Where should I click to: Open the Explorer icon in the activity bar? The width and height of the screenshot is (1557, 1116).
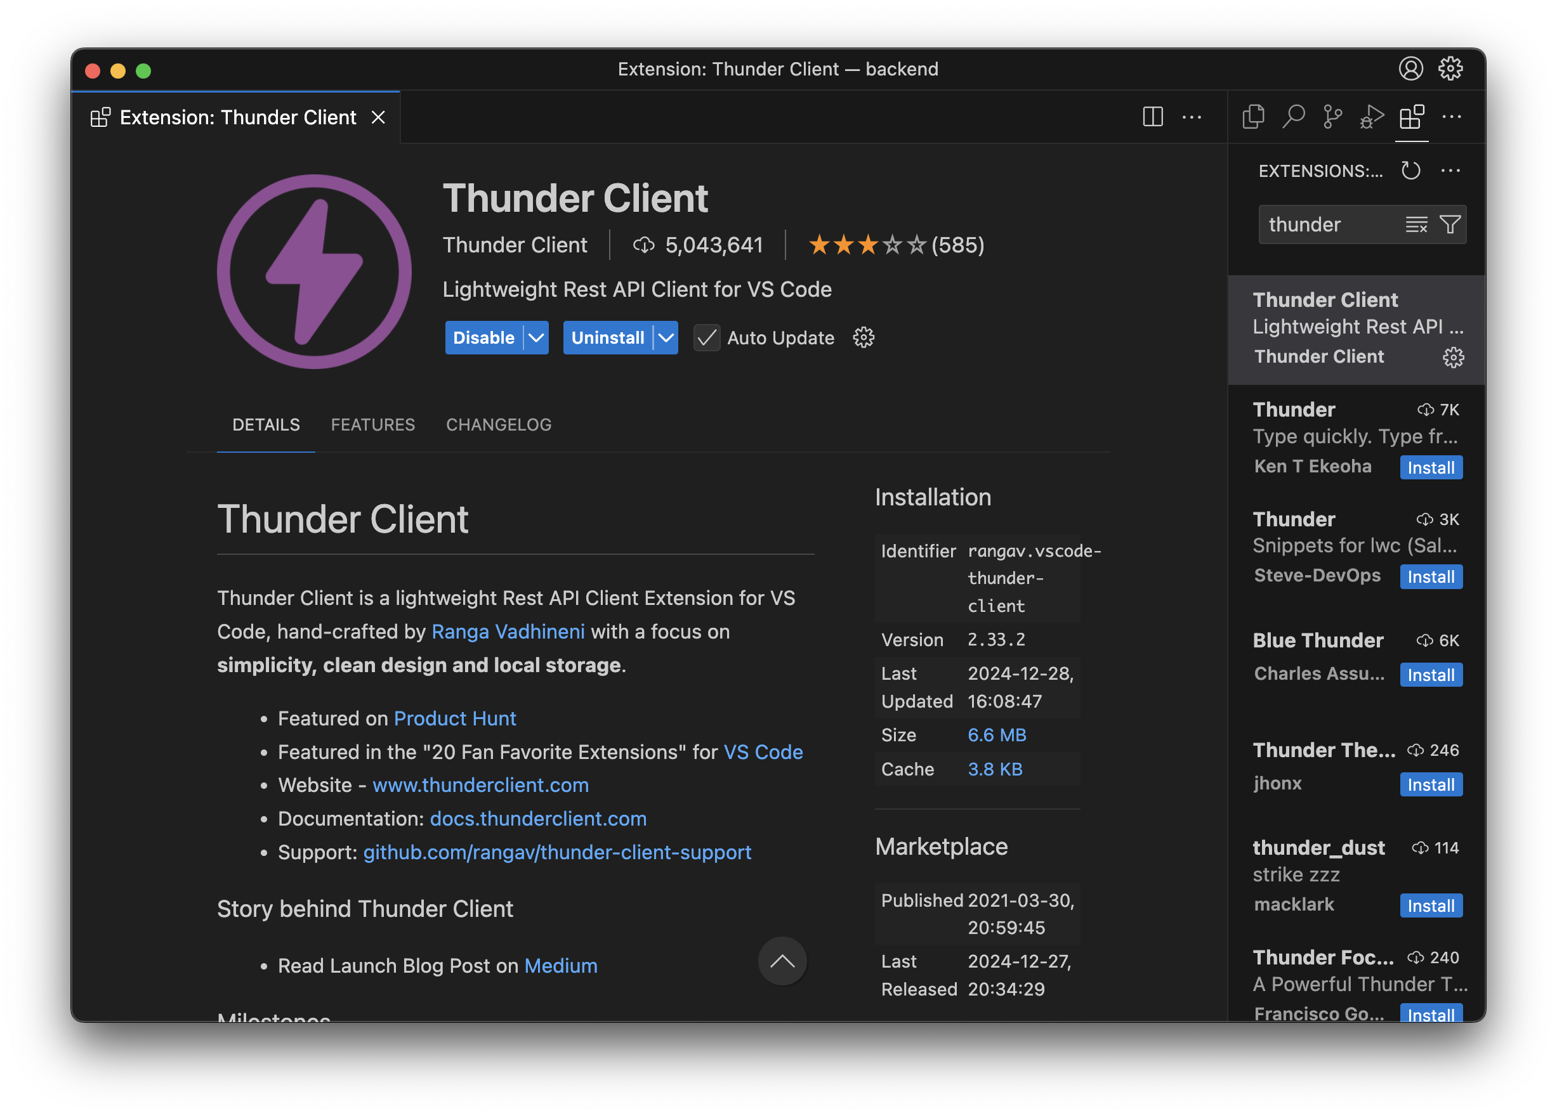pyautogui.click(x=1253, y=117)
